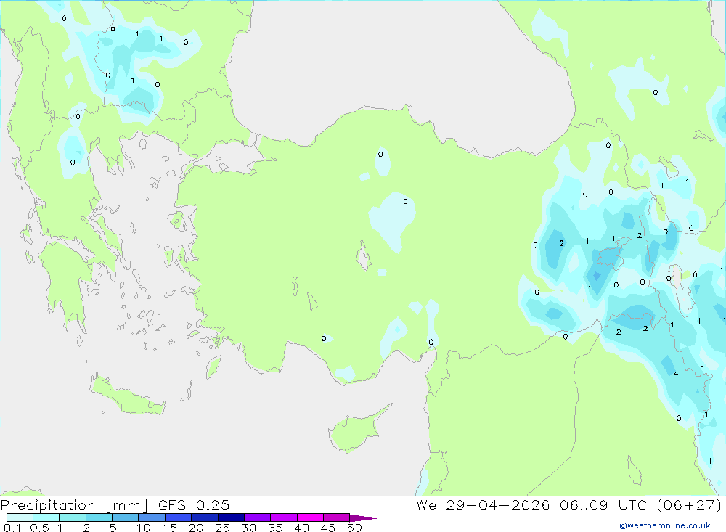
Task: Click the 'UTC' time zone label
Action: pyautogui.click(x=632, y=505)
